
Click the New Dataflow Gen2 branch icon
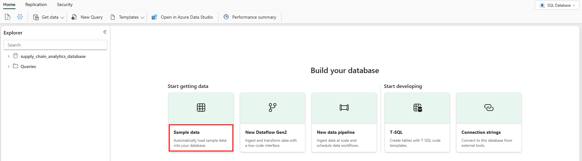tap(272, 108)
